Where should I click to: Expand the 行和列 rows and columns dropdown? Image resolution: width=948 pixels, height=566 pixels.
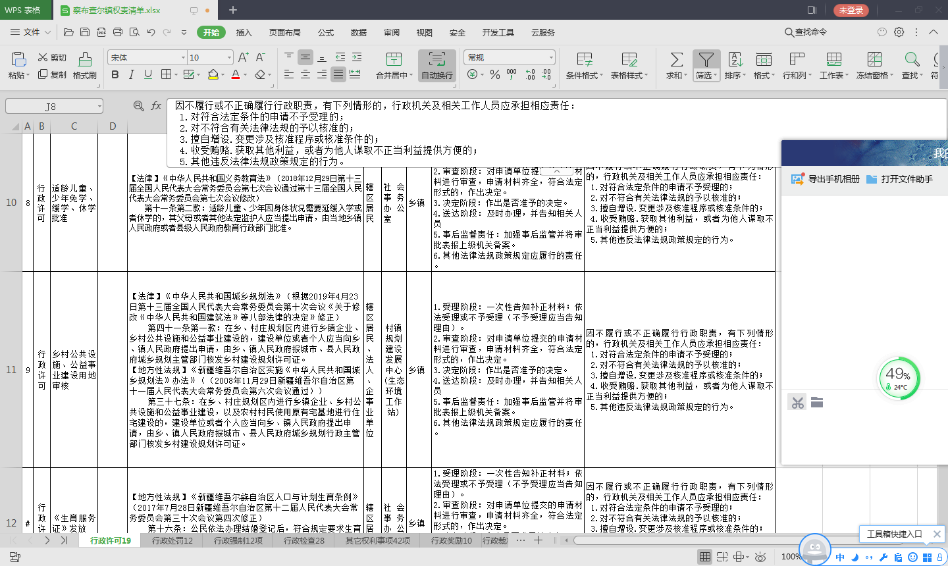810,76
